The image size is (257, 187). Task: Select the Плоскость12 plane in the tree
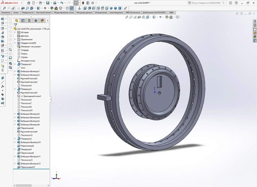point(27,135)
